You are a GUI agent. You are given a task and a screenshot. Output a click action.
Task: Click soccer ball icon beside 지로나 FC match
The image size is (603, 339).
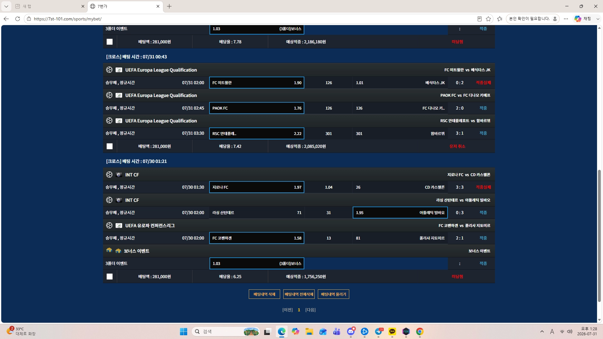[x=109, y=175]
